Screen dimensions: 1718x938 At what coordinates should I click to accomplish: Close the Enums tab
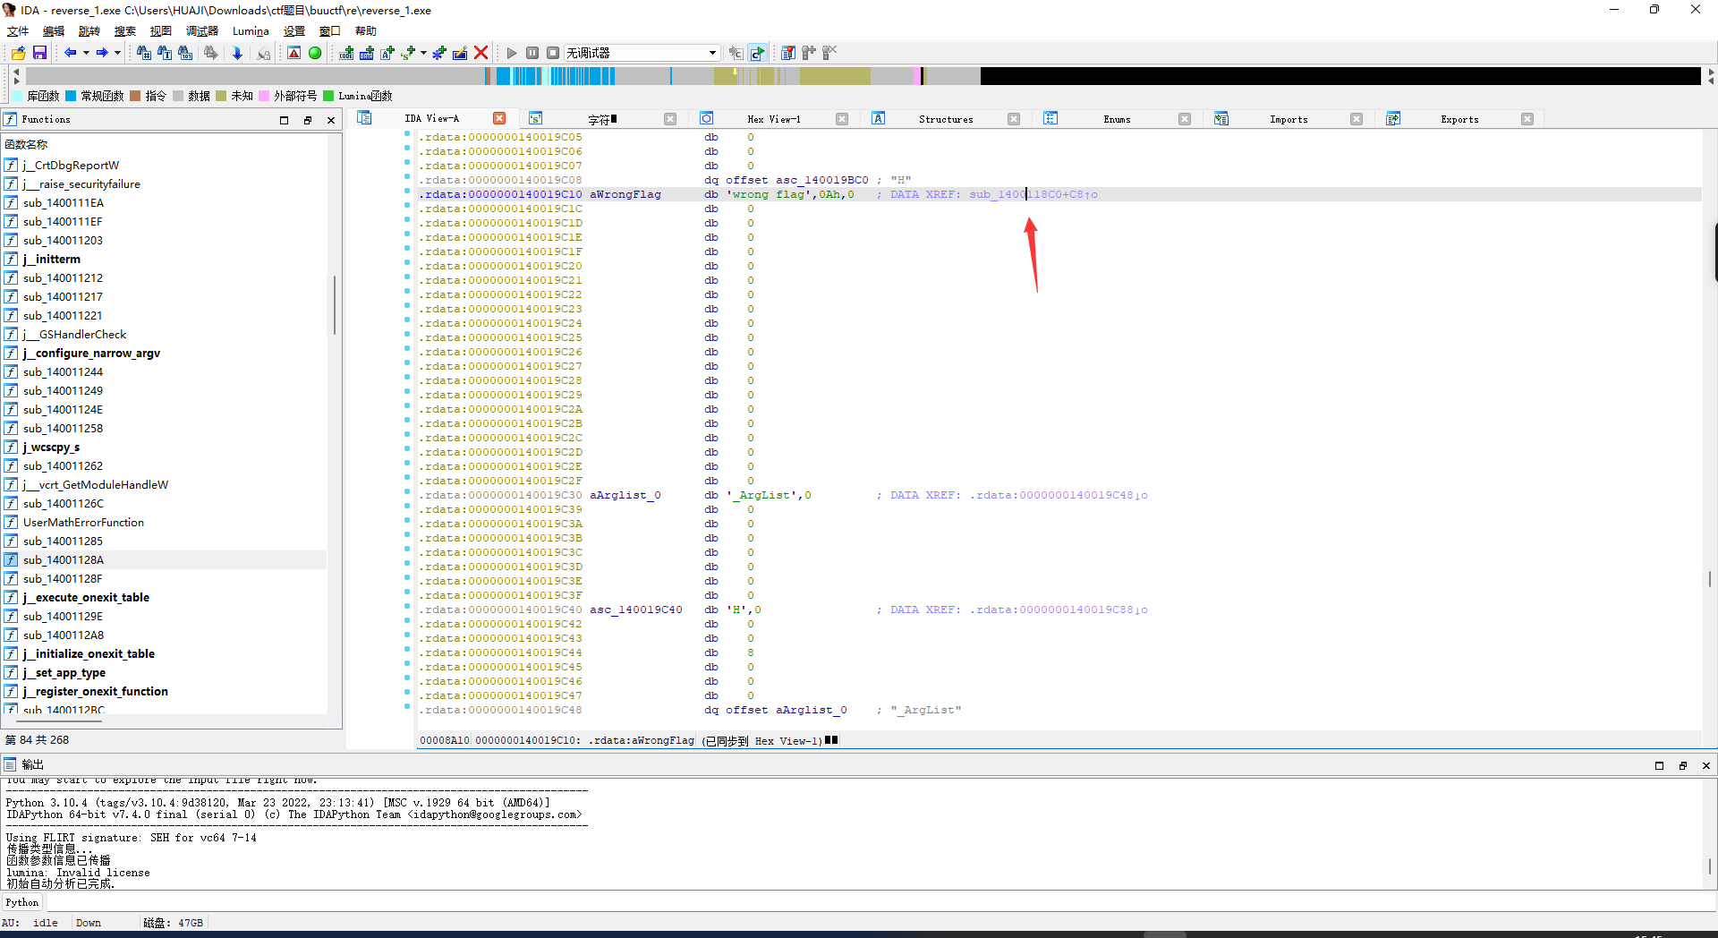click(1185, 119)
